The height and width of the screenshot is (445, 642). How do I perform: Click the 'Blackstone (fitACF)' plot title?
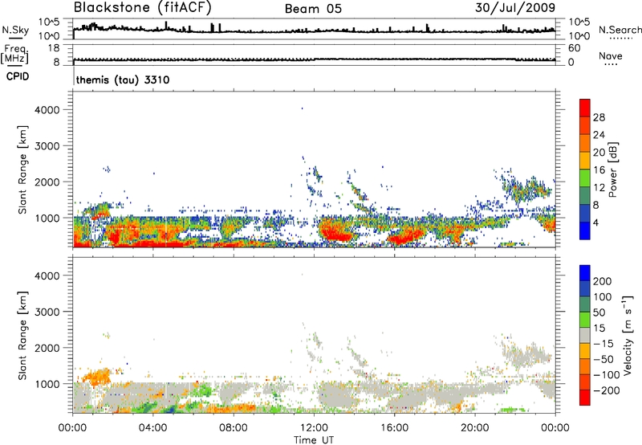(x=142, y=7)
